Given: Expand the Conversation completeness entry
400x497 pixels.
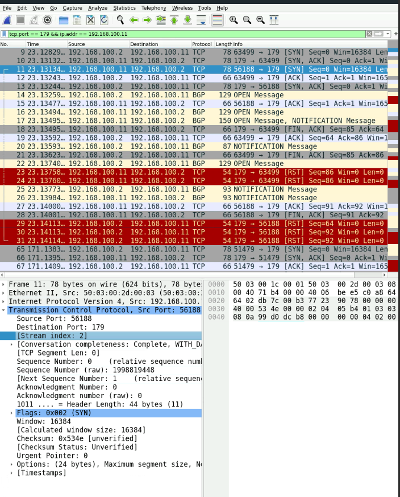Looking at the screenshot, I should [12, 344].
